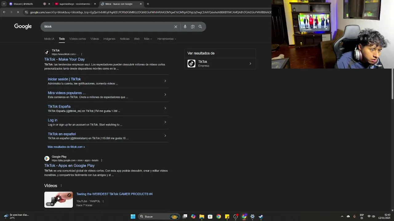The image size is (394, 221).
Task: Expand Mira videos populares sitelink arrow
Action: tap(165, 95)
